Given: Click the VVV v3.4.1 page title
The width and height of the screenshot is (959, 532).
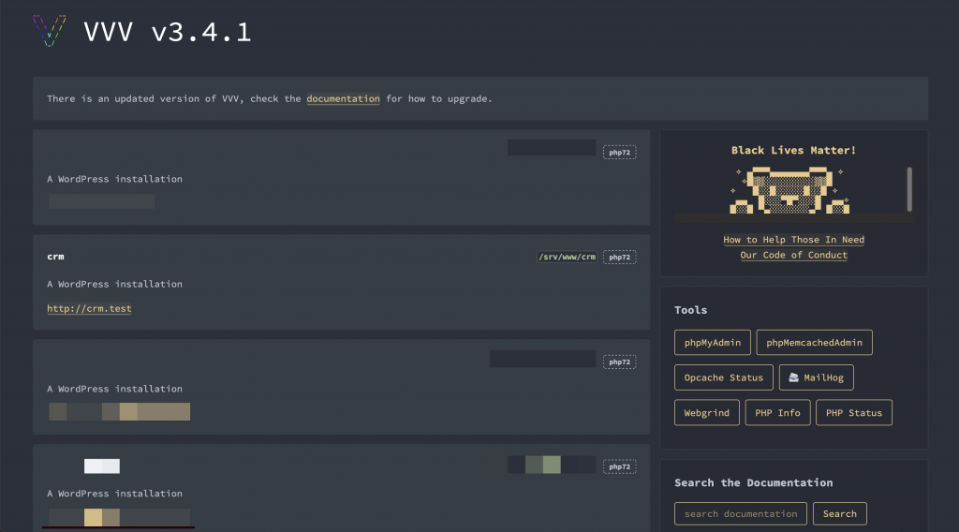Looking at the screenshot, I should pos(168,32).
